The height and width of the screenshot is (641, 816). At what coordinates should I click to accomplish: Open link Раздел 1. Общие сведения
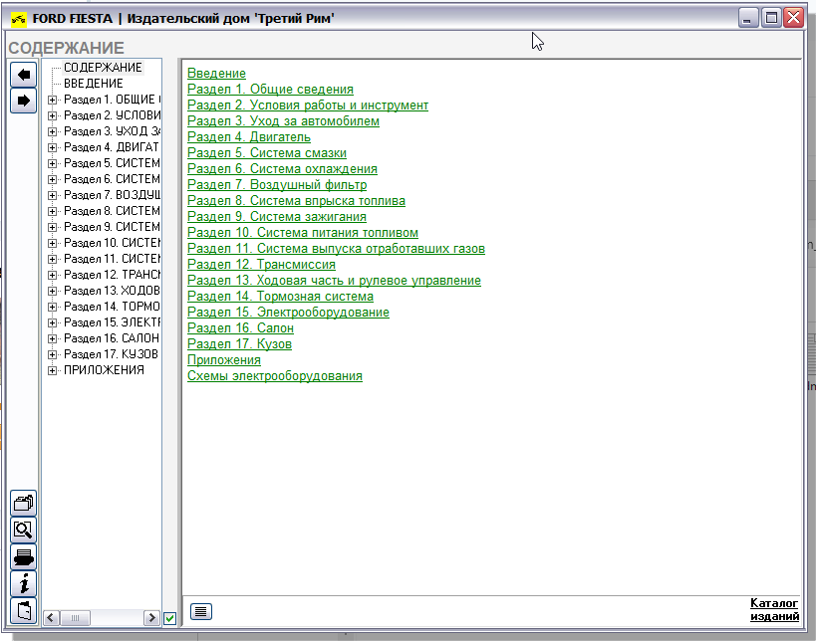pyautogui.click(x=270, y=90)
